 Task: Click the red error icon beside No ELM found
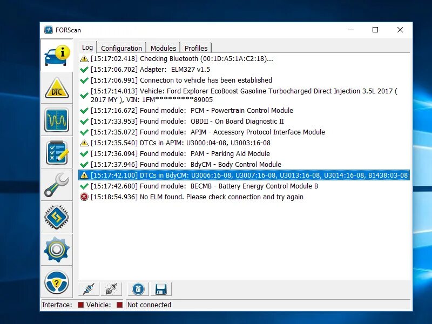[84, 197]
